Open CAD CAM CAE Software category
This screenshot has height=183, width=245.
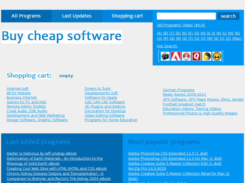(105, 102)
